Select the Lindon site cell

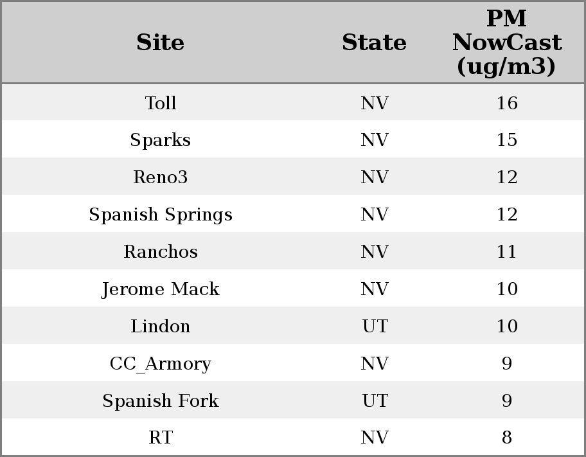(x=161, y=327)
